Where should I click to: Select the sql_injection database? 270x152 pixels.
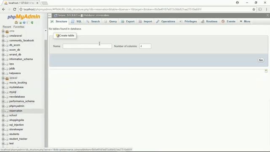pos(16,125)
